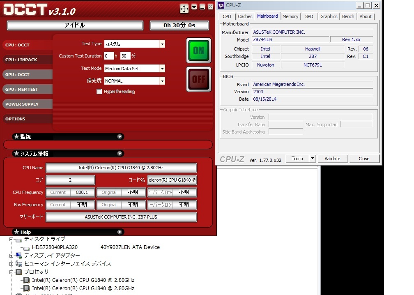Switch to the SPD tab in CPU-Z

(309, 16)
